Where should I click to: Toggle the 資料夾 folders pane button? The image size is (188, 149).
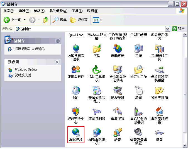pyautogui.click(x=79, y=20)
